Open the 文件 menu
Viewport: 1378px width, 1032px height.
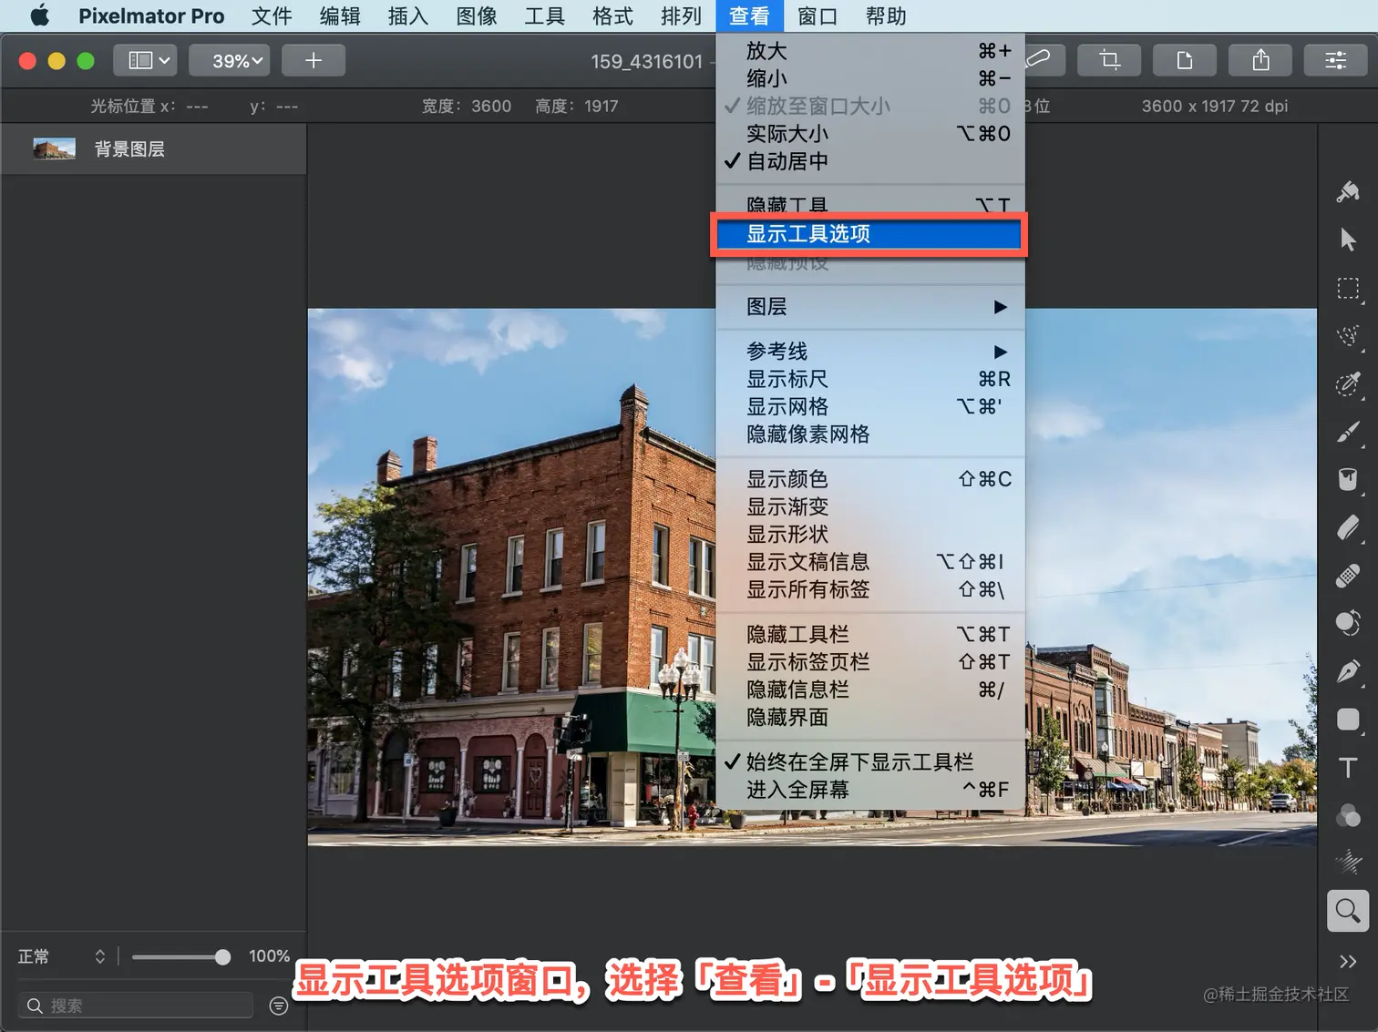click(272, 15)
